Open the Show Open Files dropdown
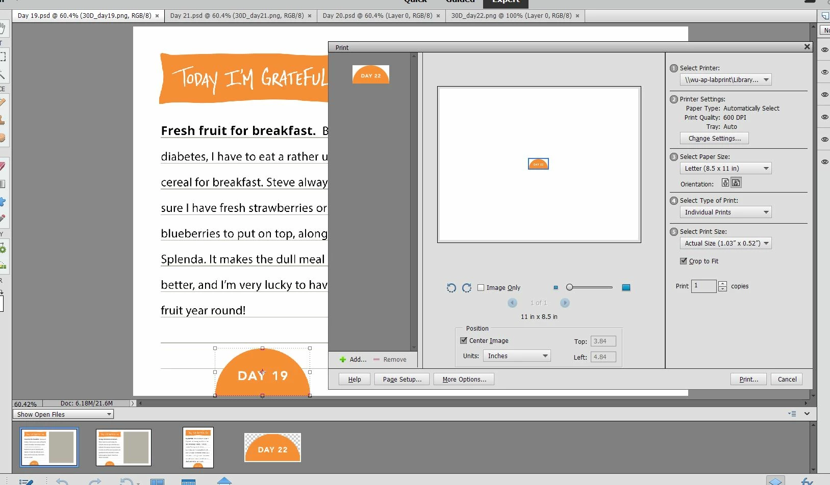 pos(63,414)
